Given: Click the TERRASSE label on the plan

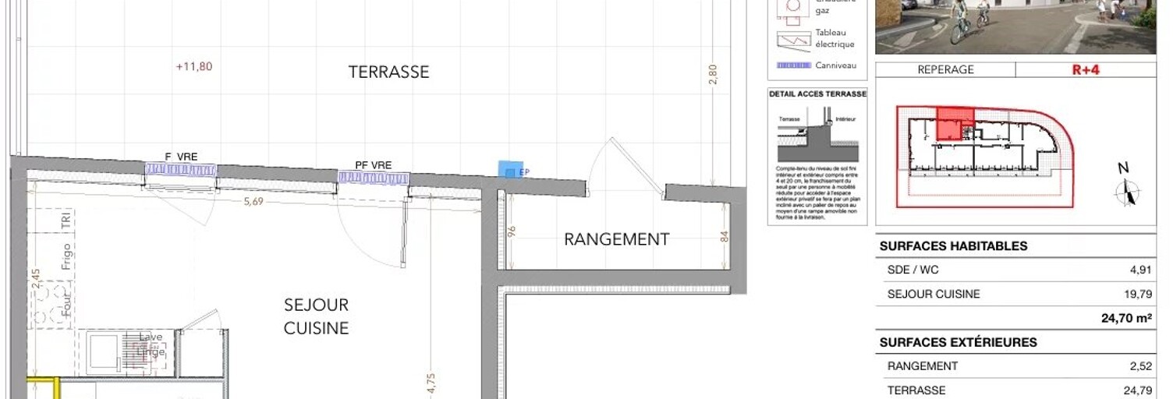Looking at the screenshot, I should coord(388,72).
